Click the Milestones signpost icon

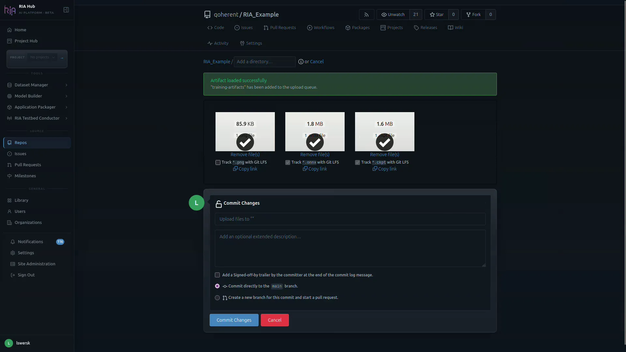pyautogui.click(x=9, y=176)
